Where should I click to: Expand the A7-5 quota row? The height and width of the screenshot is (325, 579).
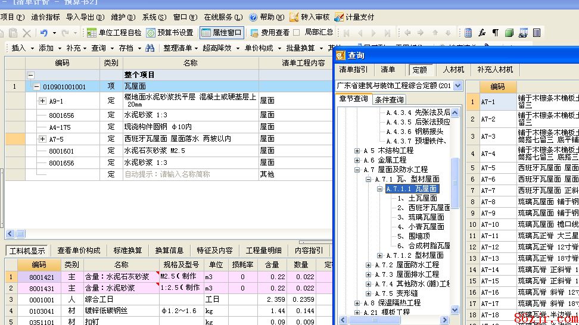tap(42, 139)
